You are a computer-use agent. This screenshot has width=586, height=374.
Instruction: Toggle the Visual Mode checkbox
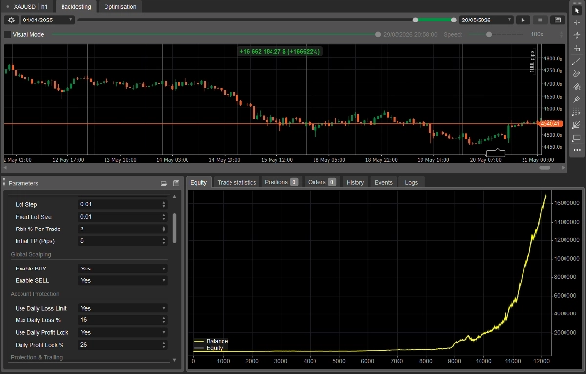[x=7, y=35]
